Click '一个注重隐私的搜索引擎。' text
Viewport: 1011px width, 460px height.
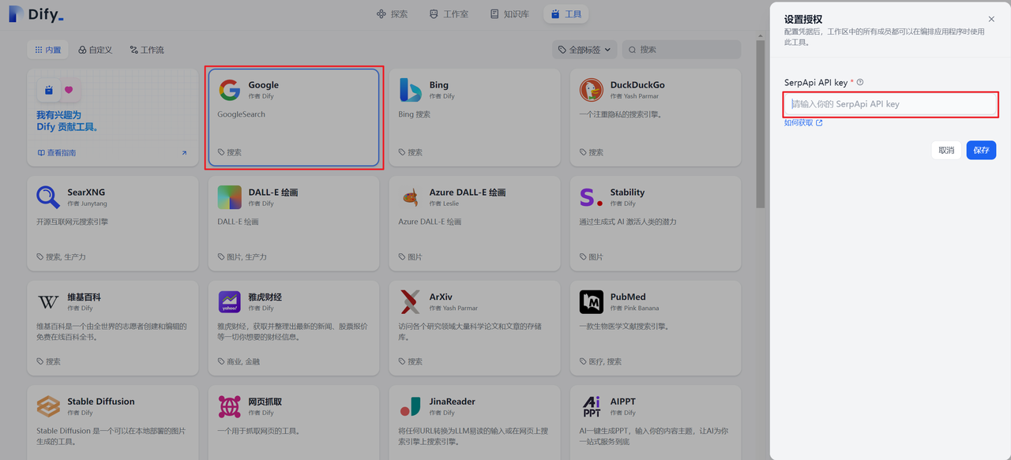[x=620, y=114]
